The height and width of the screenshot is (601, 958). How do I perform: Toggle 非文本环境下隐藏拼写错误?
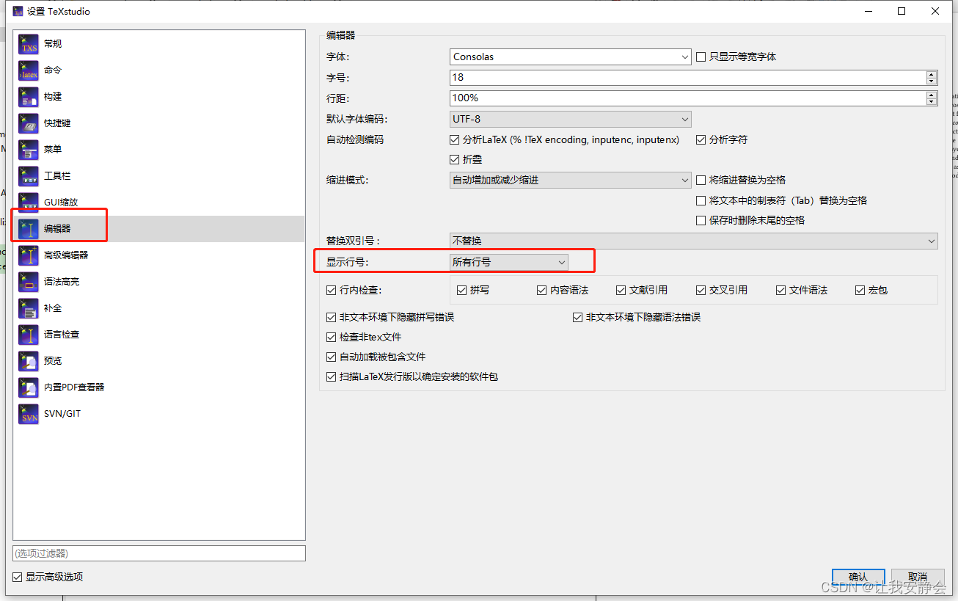coord(331,317)
